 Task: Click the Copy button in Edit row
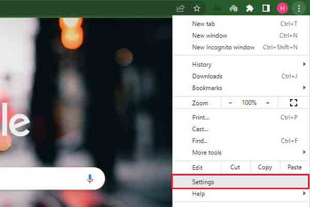265,167
